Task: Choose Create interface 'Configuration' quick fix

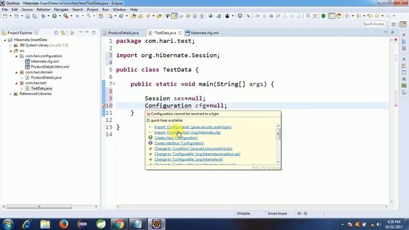Action: pos(179,143)
